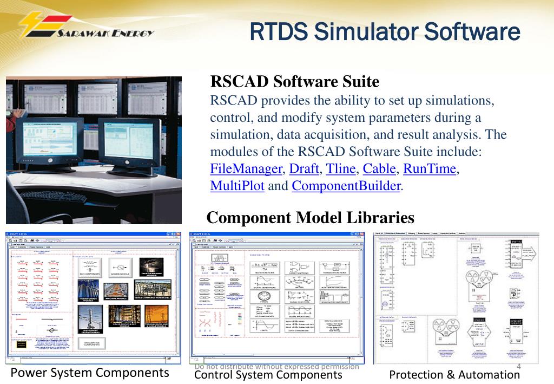This screenshot has height=384, width=554.
Task: Click the Sarawak Energy logo
Action: [x=87, y=25]
